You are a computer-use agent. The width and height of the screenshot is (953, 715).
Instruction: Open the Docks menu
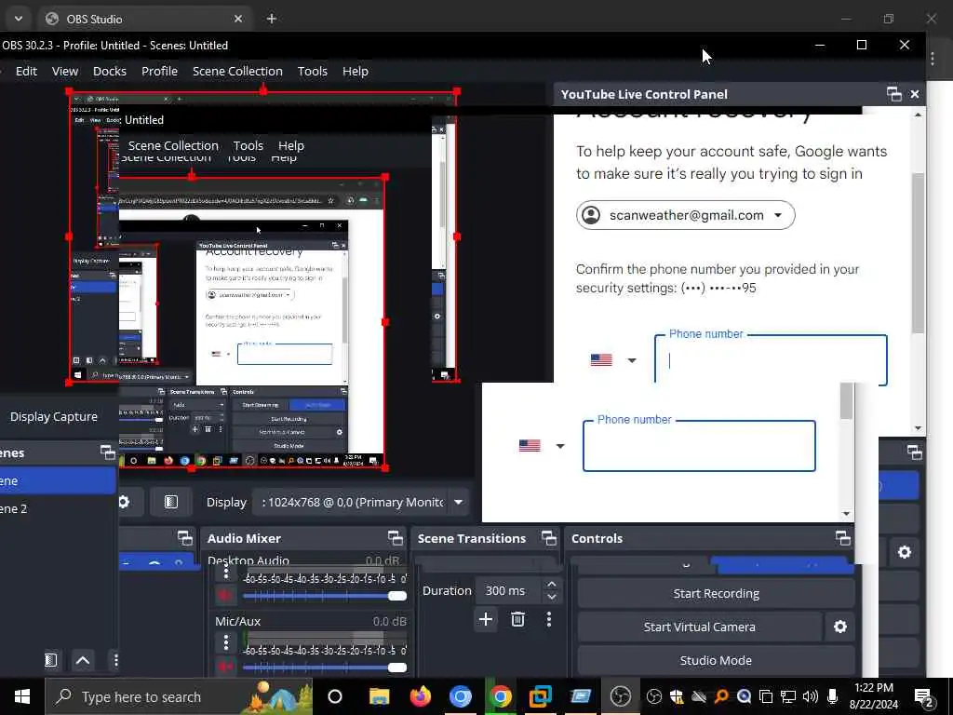click(x=110, y=71)
